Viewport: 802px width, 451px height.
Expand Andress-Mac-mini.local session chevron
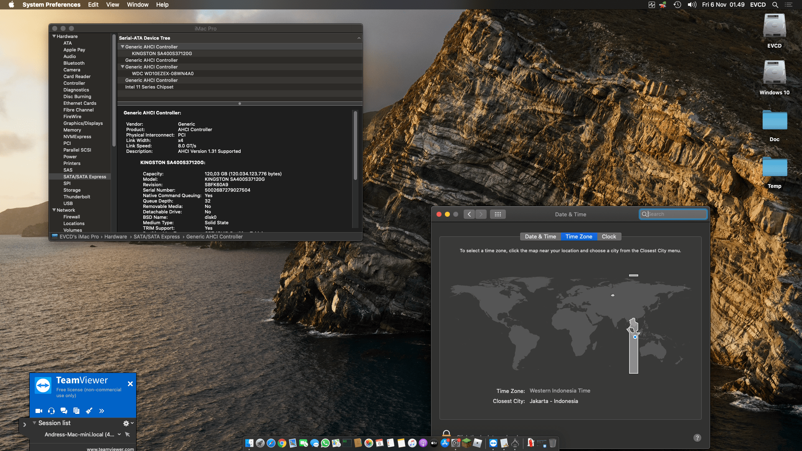click(x=119, y=434)
